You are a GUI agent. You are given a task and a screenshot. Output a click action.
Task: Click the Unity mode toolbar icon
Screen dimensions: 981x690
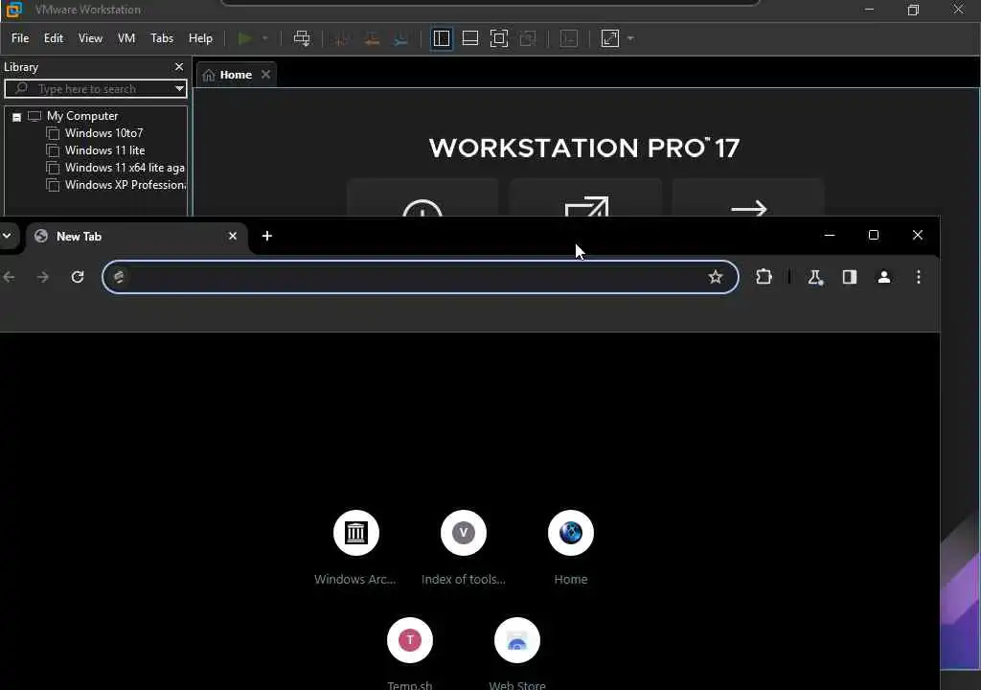coord(528,39)
